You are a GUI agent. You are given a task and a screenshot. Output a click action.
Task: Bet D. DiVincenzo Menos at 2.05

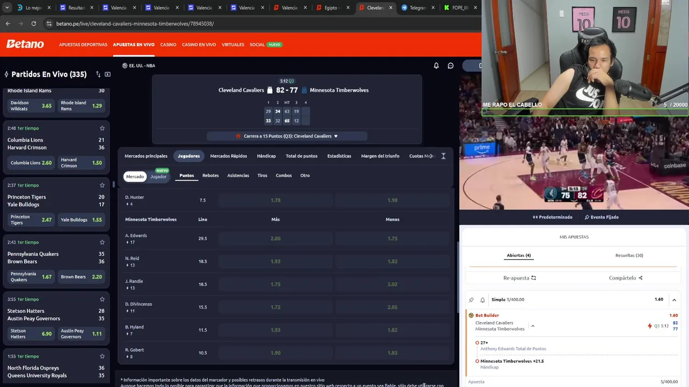point(392,307)
